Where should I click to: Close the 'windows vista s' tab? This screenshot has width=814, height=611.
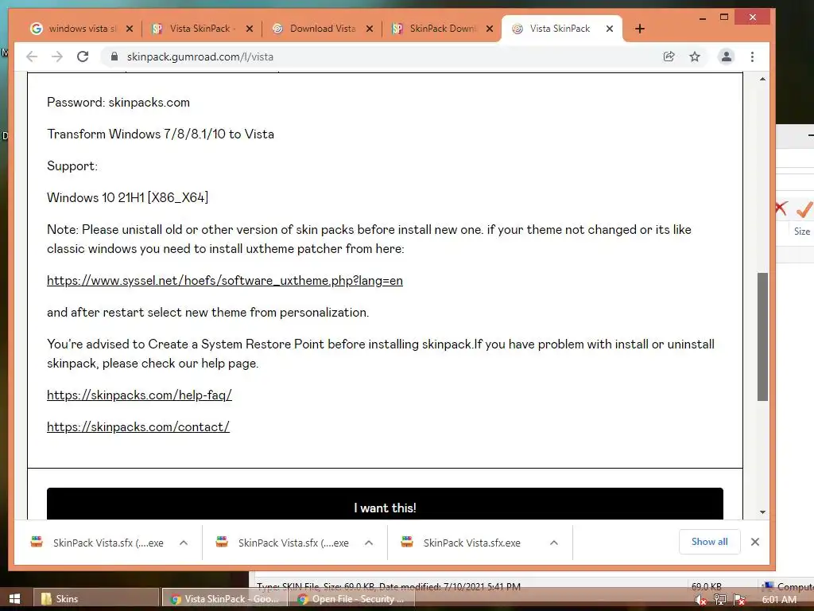[130, 29]
